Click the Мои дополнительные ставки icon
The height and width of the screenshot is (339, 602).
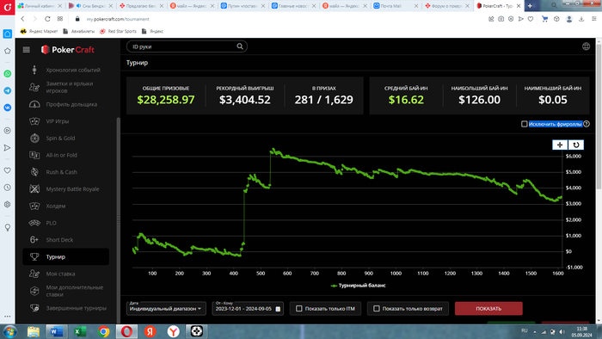click(34, 291)
